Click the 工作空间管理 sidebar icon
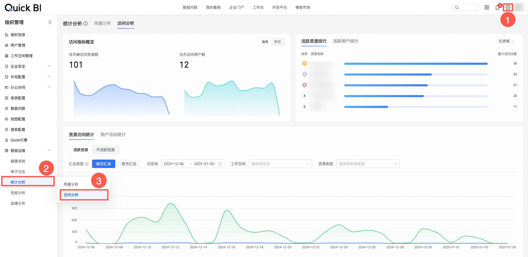This screenshot has height=257, width=528. [x=7, y=56]
